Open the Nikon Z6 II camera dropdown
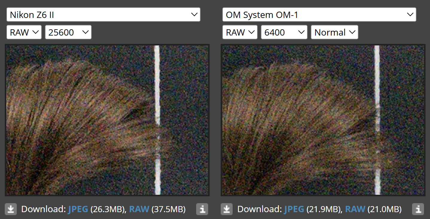Viewport: 430px width, 219px height. [x=103, y=15]
